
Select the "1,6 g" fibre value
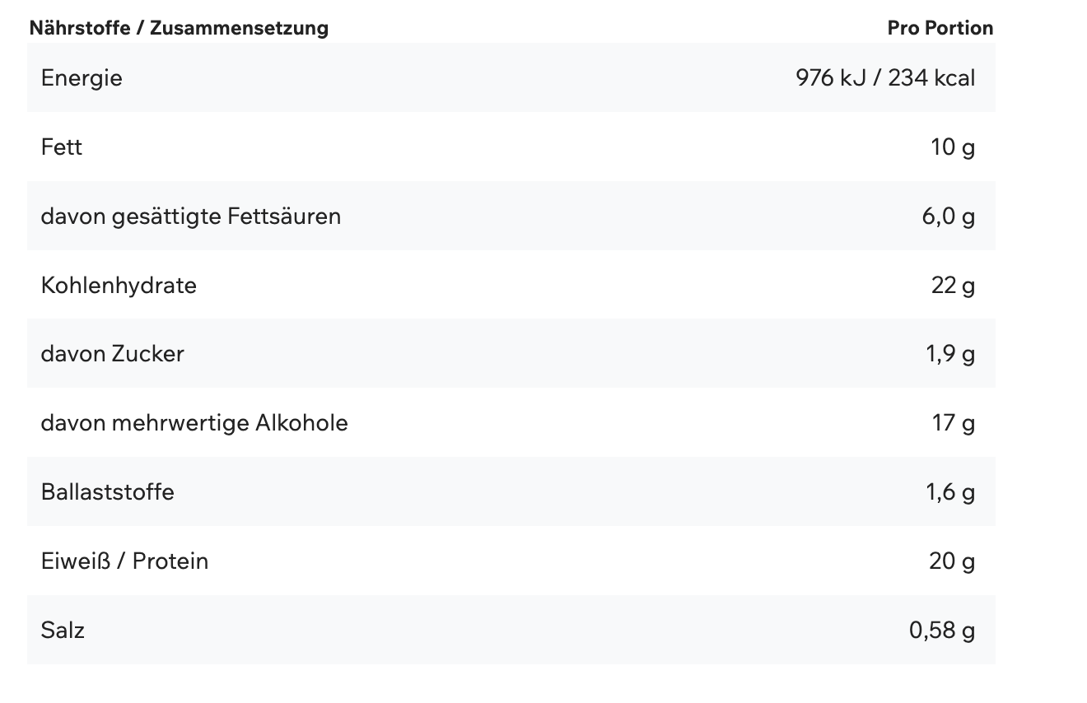950,492
